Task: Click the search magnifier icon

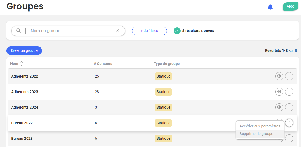Action: (19, 31)
